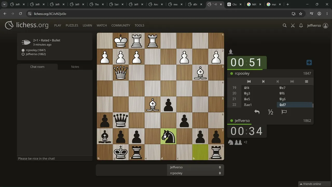Screen dimensions: 332x187
Task: Select move 20 Qg3 in the move list
Action: point(259,94)
